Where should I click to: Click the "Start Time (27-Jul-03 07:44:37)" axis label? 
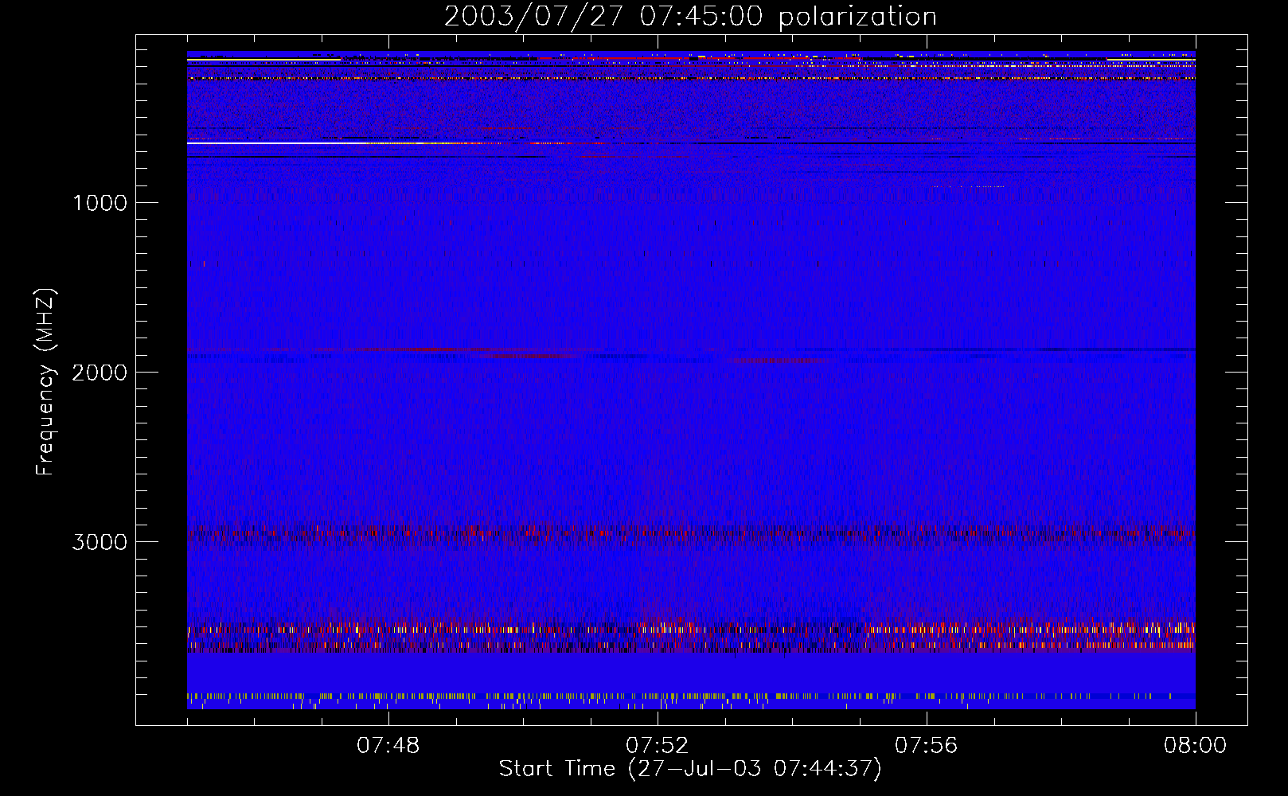click(x=690, y=769)
